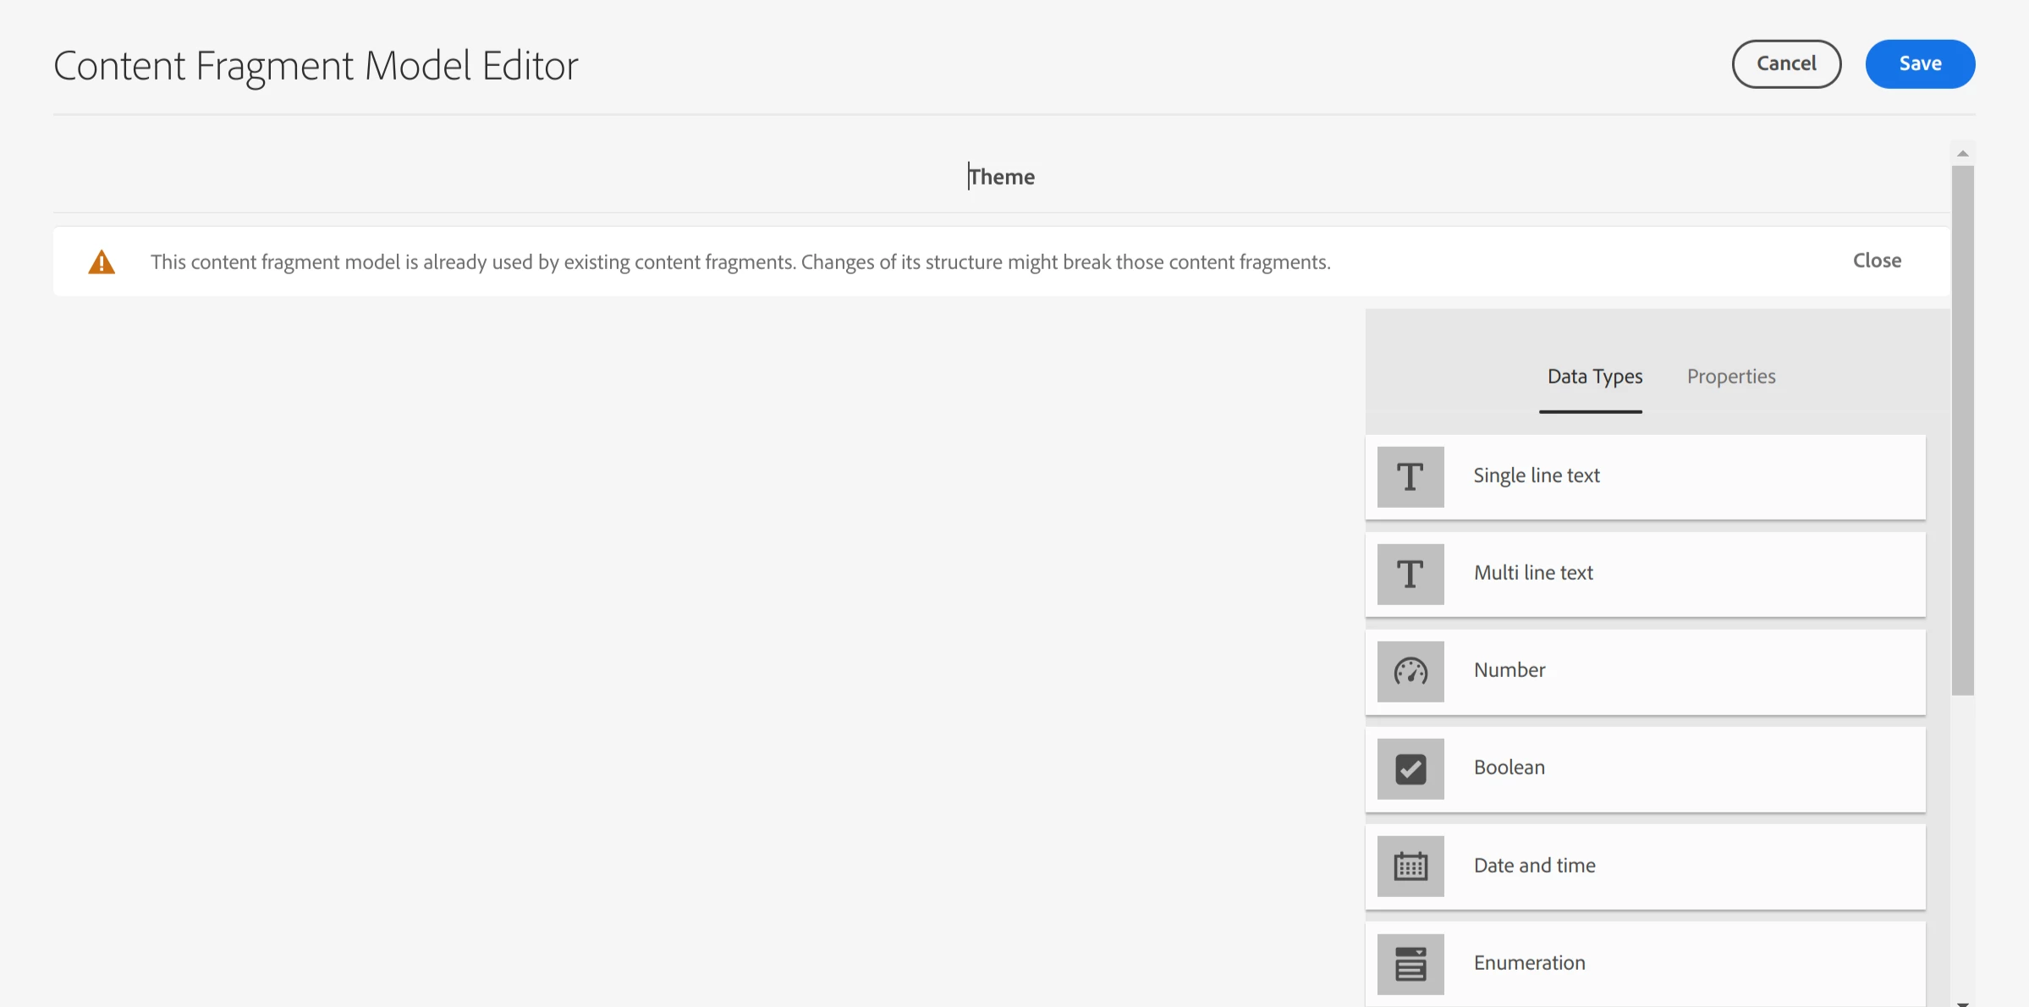Click the Number gauge icon
This screenshot has height=1007, width=2029.
[1410, 672]
